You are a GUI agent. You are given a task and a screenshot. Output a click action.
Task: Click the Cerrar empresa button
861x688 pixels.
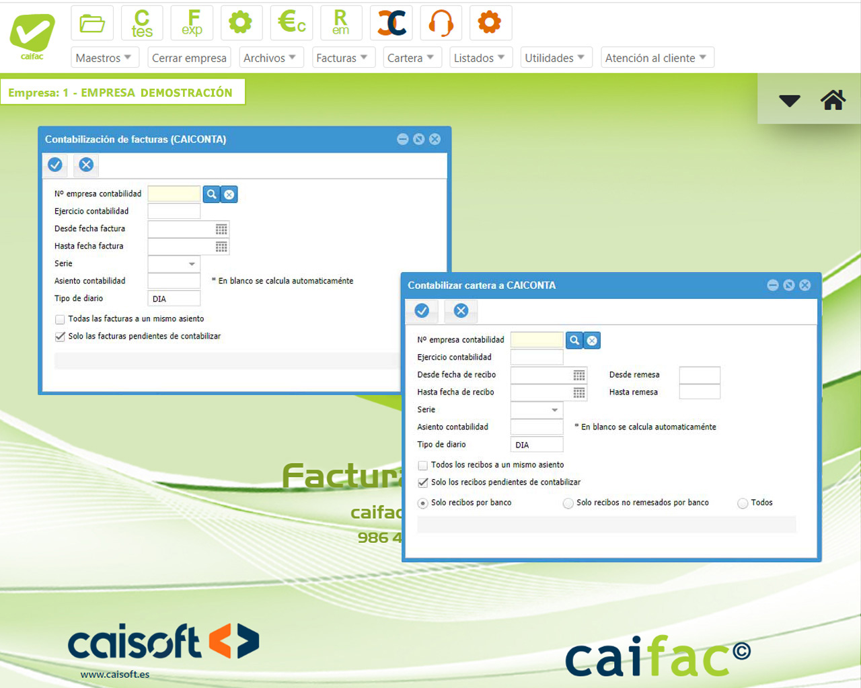189,58
